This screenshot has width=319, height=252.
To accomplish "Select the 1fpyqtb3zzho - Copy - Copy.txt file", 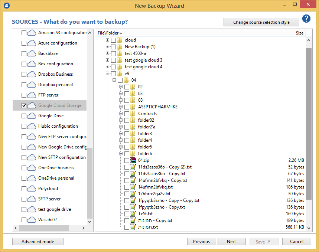I will 169,200.
